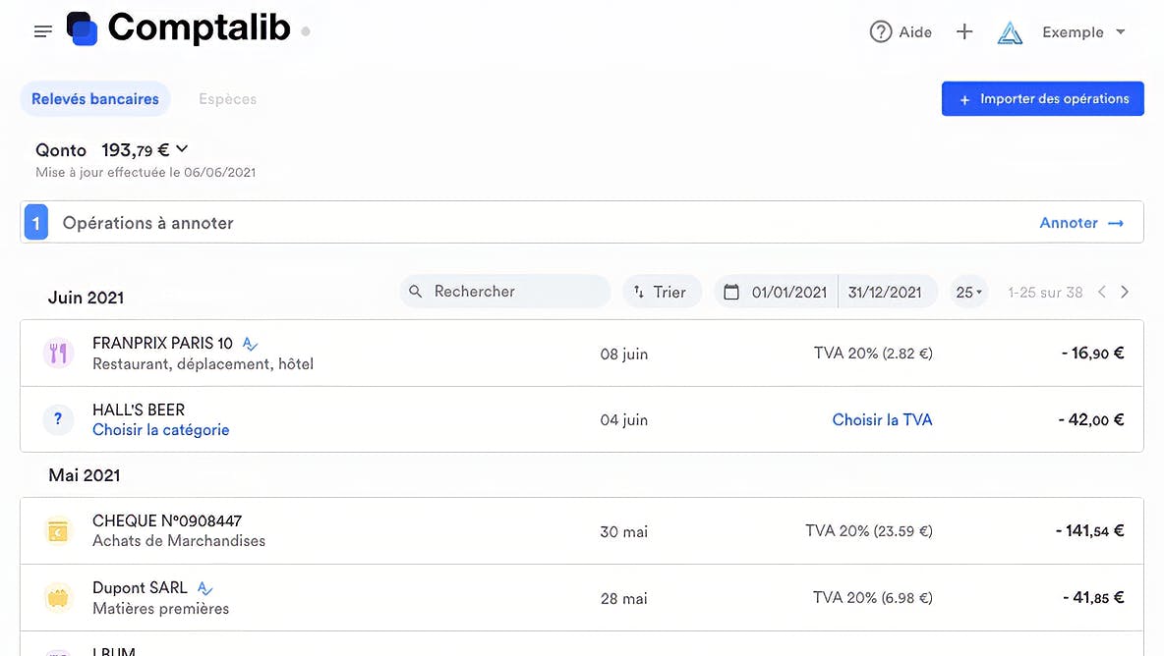Click Choisir la catégorie link

160,430
